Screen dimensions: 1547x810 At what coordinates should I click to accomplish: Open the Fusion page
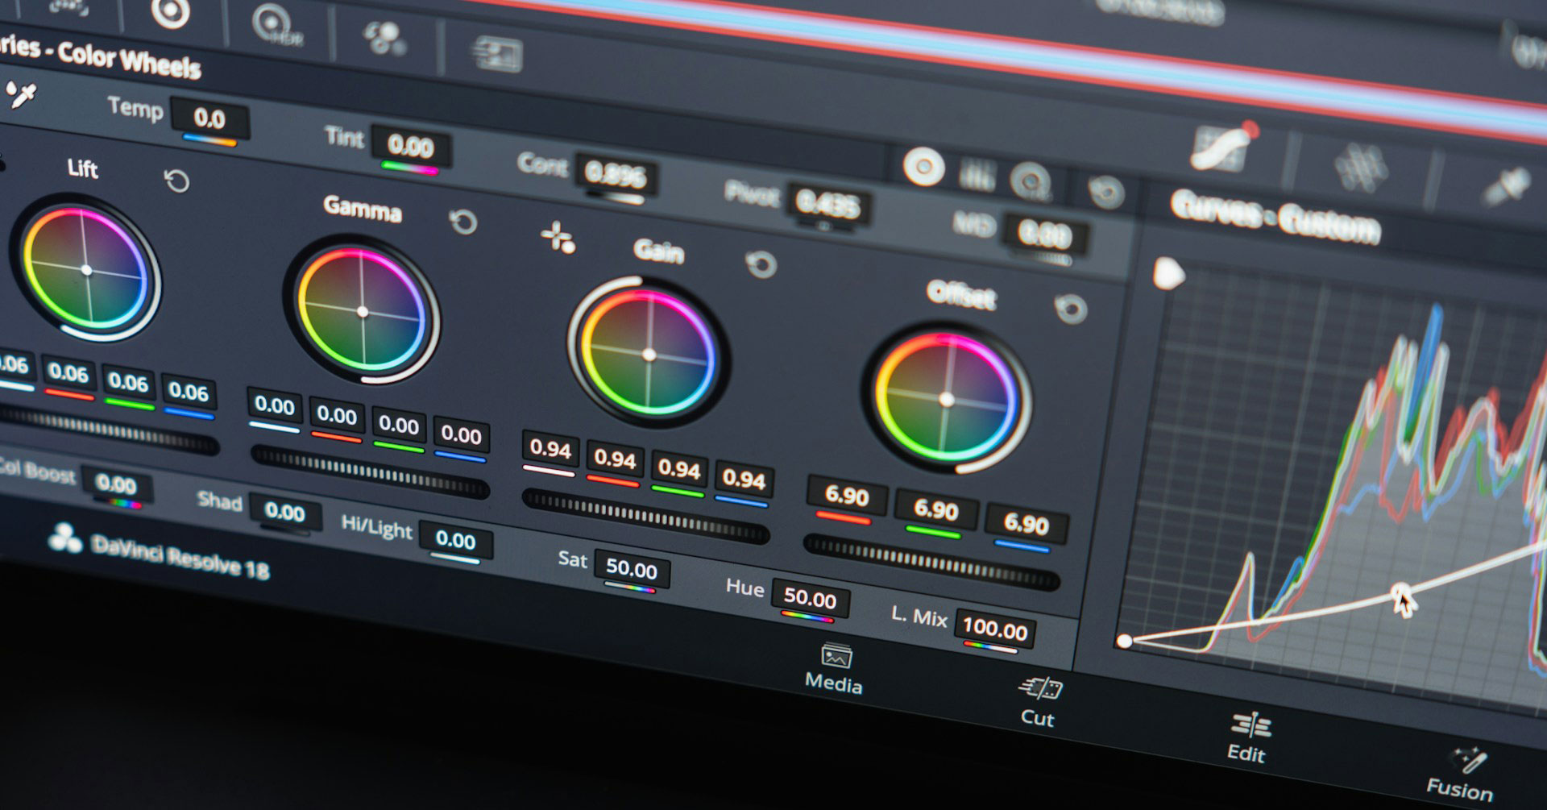(x=1461, y=774)
